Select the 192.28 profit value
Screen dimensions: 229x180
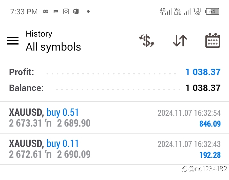(x=210, y=155)
